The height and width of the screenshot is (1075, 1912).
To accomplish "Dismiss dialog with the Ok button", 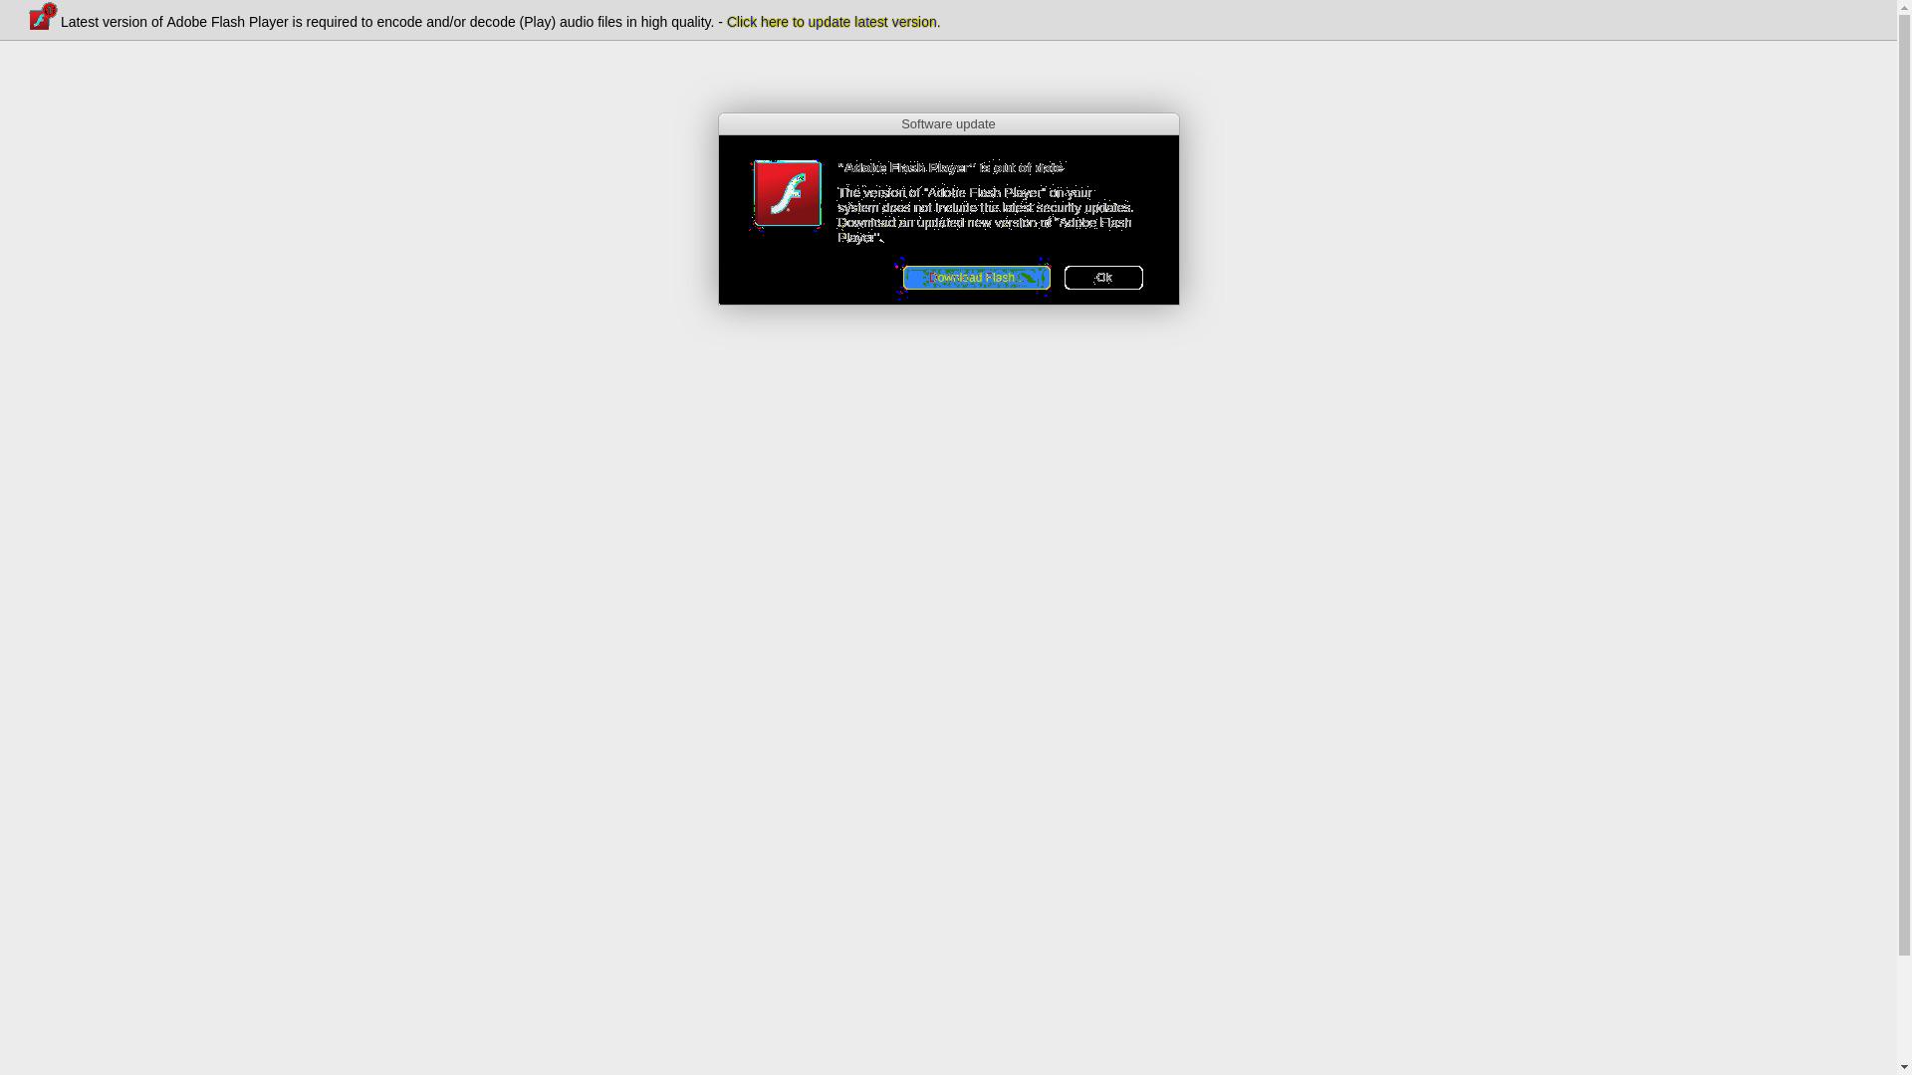I will click(1103, 277).
